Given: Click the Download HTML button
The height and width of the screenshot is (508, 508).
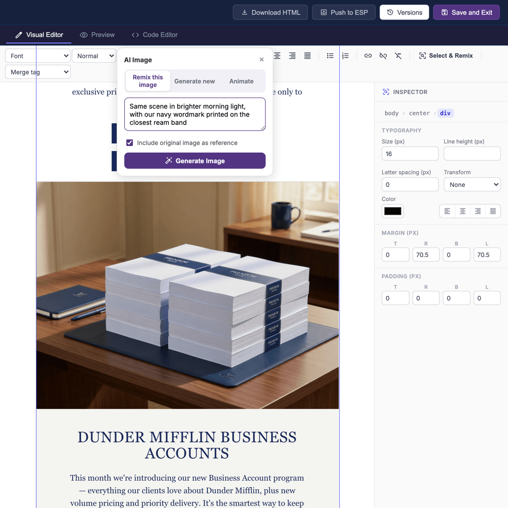Looking at the screenshot, I should [270, 12].
